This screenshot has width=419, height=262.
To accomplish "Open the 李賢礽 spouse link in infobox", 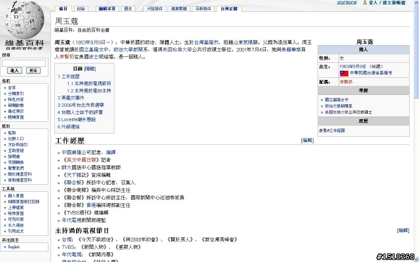I will pyautogui.click(x=346, y=82).
